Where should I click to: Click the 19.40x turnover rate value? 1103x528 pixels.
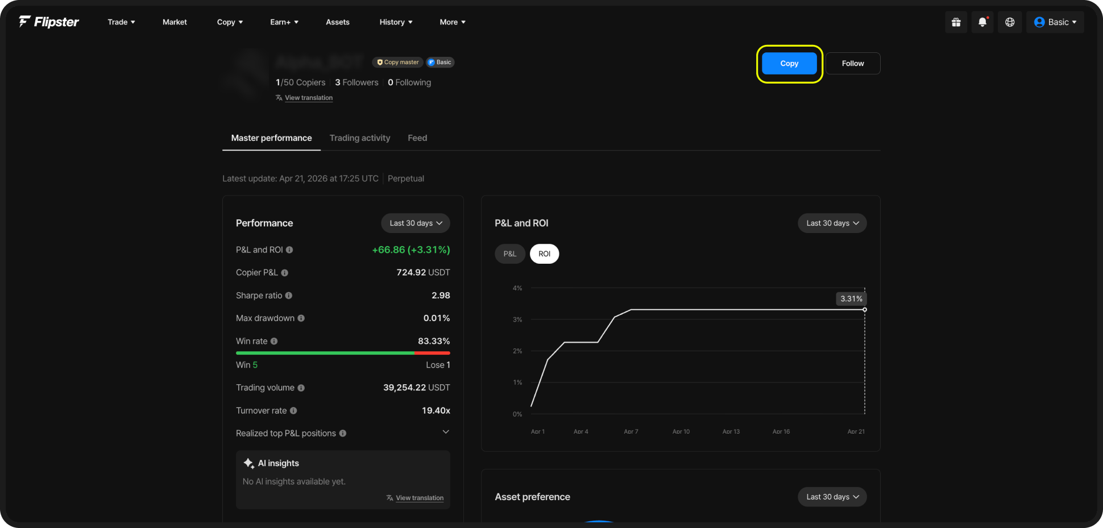(436, 410)
